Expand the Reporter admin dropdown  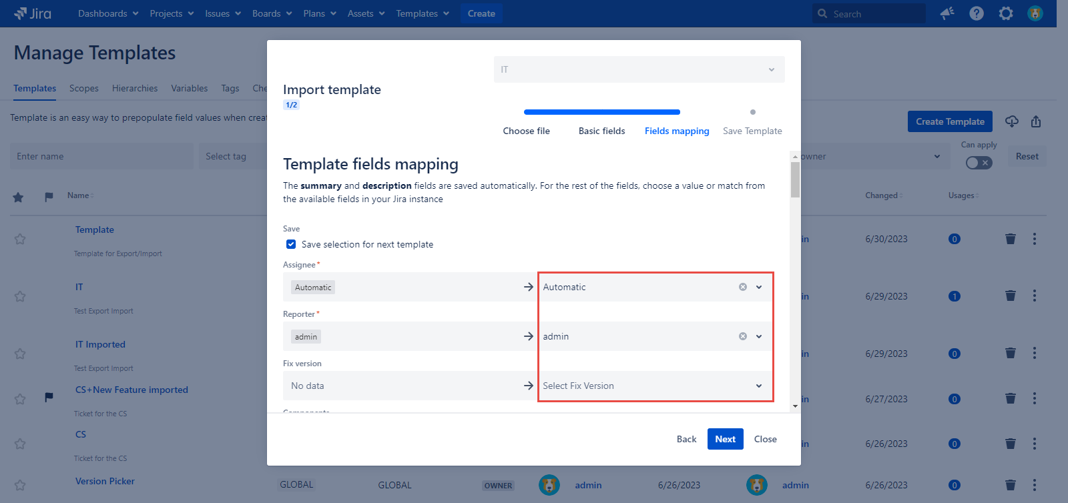pos(758,336)
